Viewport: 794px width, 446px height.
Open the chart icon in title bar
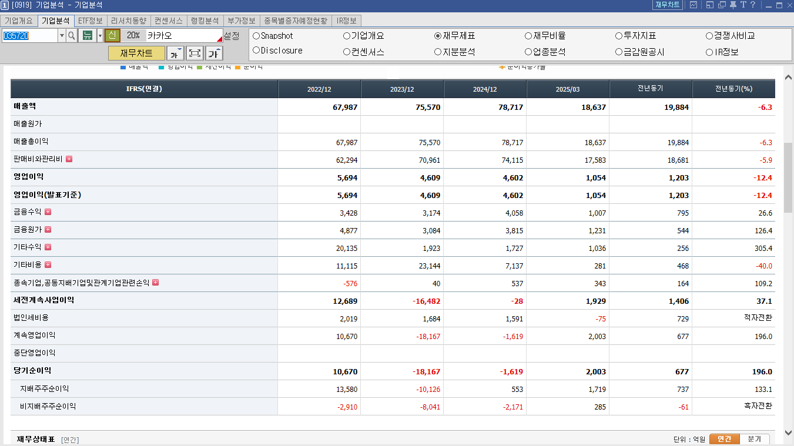pos(694,5)
